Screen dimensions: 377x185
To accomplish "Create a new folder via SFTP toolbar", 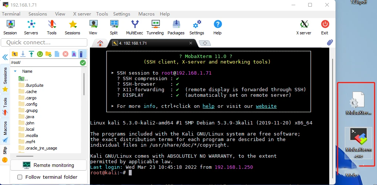I will tap(48, 54).
